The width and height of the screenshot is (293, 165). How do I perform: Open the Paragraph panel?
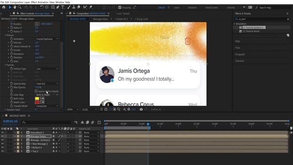click(240, 54)
